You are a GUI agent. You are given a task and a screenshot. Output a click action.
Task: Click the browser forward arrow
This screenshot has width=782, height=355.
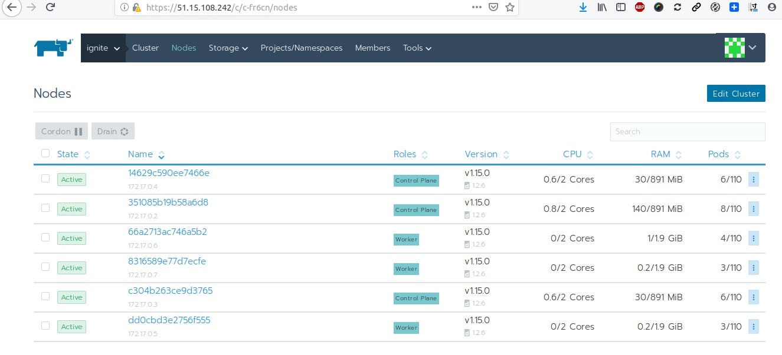[31, 8]
